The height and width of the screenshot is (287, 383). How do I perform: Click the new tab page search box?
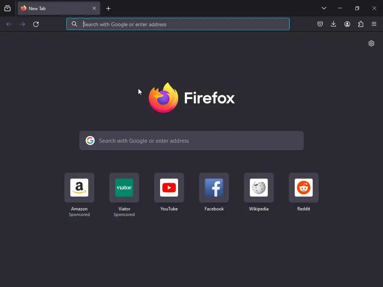coord(191,141)
